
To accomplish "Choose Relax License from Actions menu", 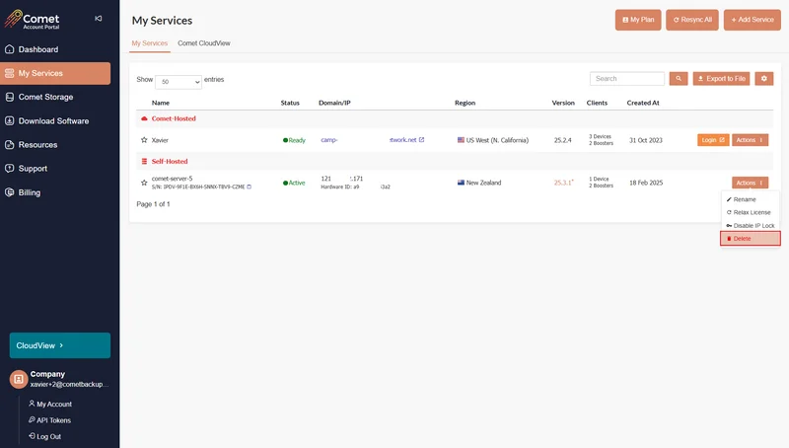I will tap(751, 212).
